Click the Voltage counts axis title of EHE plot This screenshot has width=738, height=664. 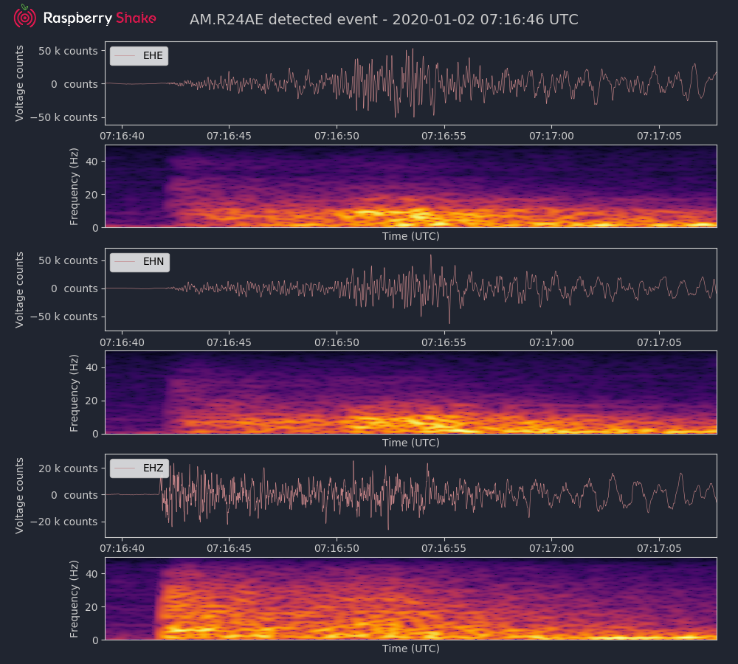tap(19, 83)
